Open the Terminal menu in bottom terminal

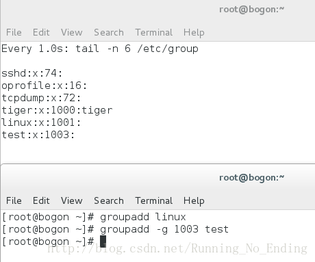[154, 200]
